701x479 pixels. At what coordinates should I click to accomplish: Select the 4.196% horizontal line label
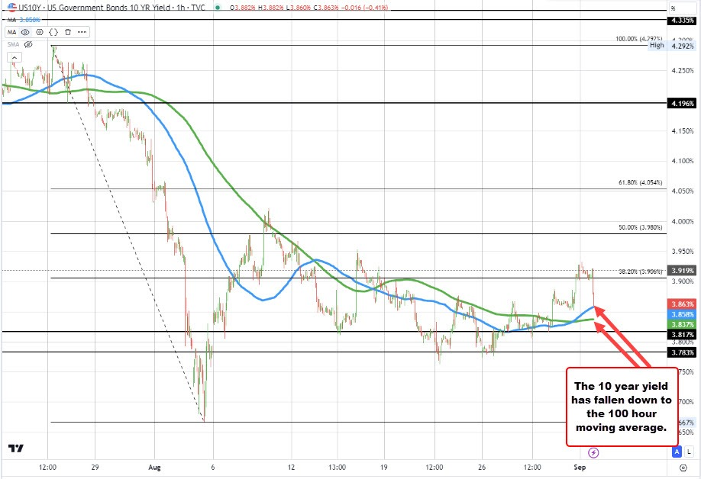(x=682, y=104)
